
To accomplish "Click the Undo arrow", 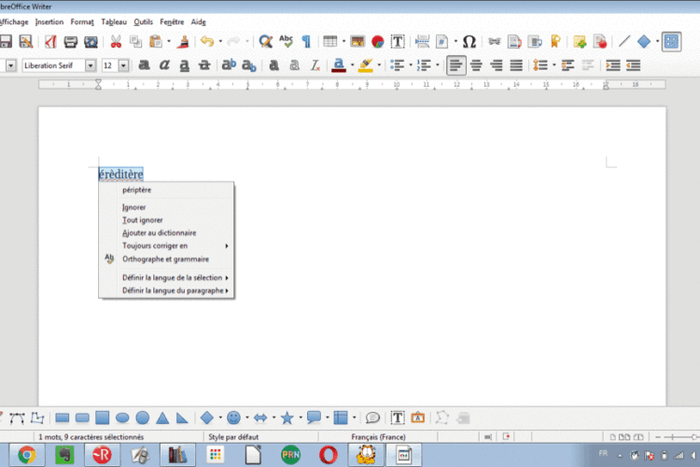I will pos(207,41).
